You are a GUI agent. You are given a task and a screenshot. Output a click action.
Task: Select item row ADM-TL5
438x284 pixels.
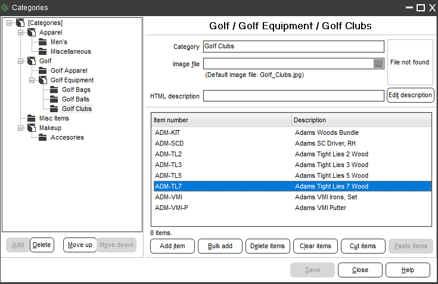pyautogui.click(x=293, y=176)
